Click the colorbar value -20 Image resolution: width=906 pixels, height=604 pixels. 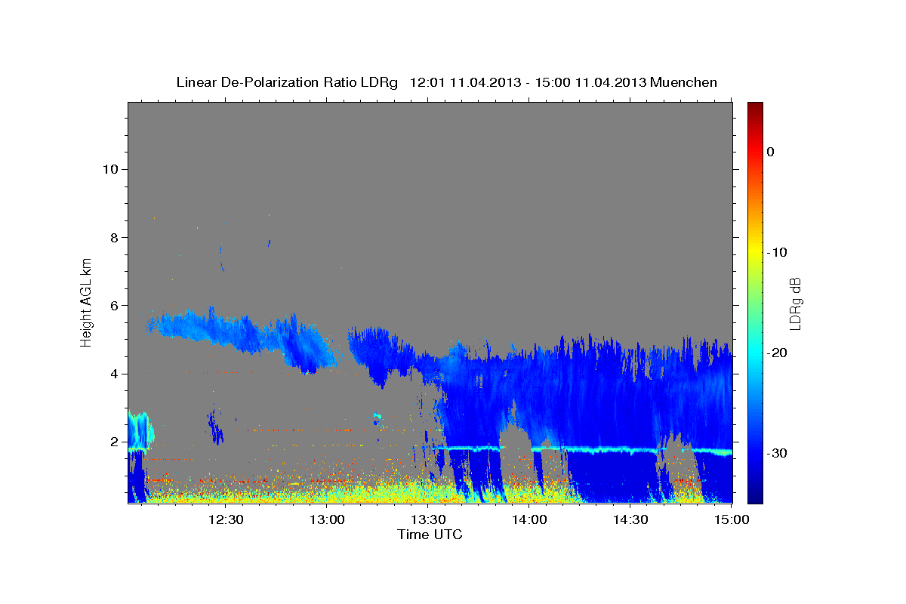pyautogui.click(x=777, y=353)
